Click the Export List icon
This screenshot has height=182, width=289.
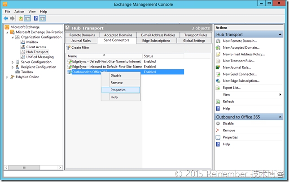tap(218, 88)
